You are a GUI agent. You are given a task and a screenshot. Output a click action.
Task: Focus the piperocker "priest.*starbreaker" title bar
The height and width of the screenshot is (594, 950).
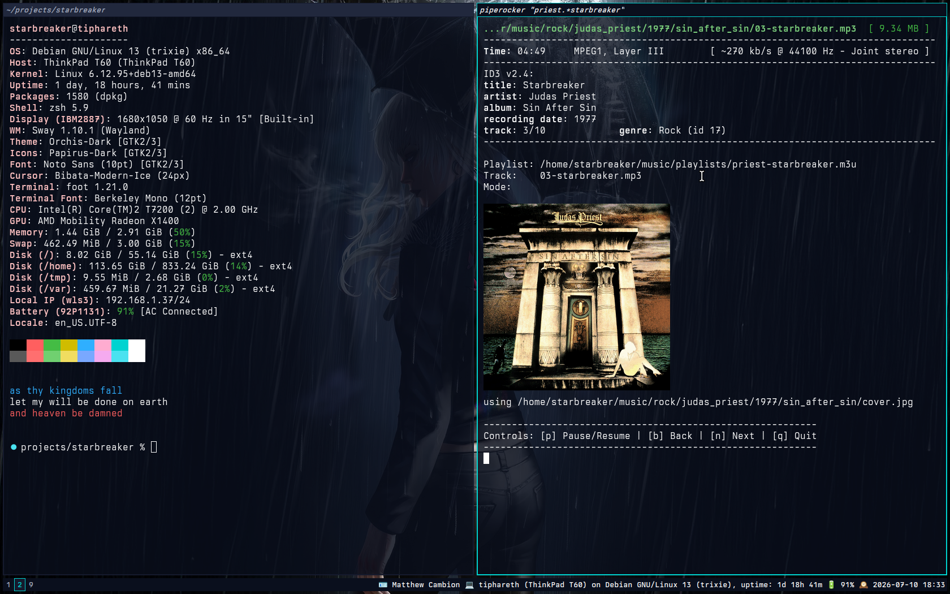coord(711,10)
